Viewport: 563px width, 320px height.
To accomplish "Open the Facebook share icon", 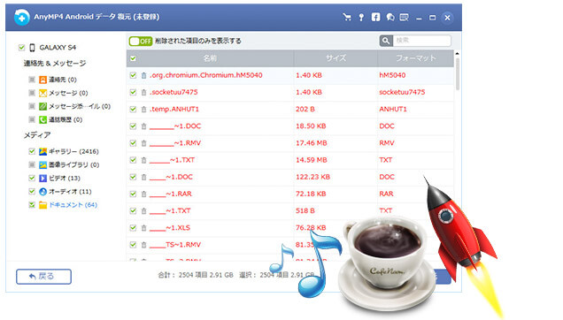I will [375, 17].
